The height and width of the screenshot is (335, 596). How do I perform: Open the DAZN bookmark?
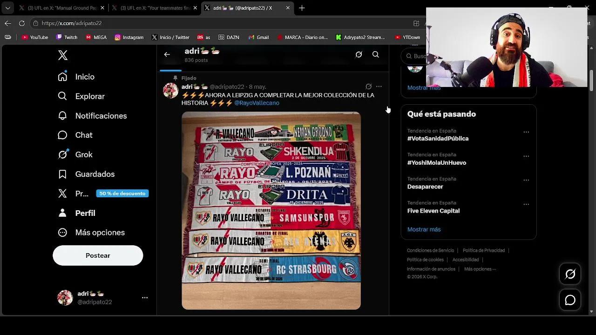point(230,37)
